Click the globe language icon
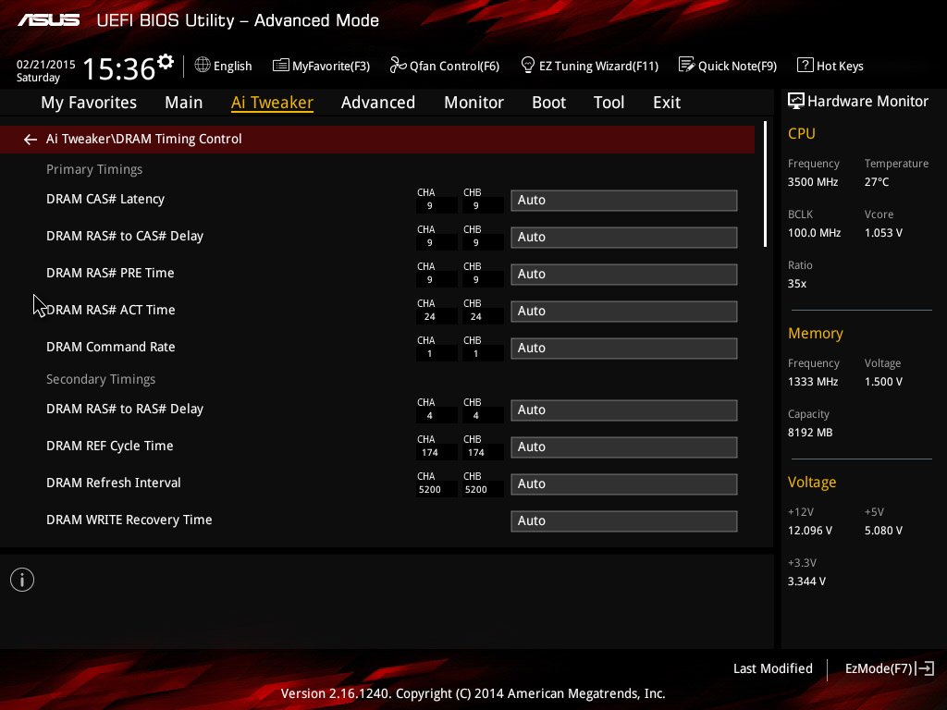947x710 pixels. tap(203, 65)
